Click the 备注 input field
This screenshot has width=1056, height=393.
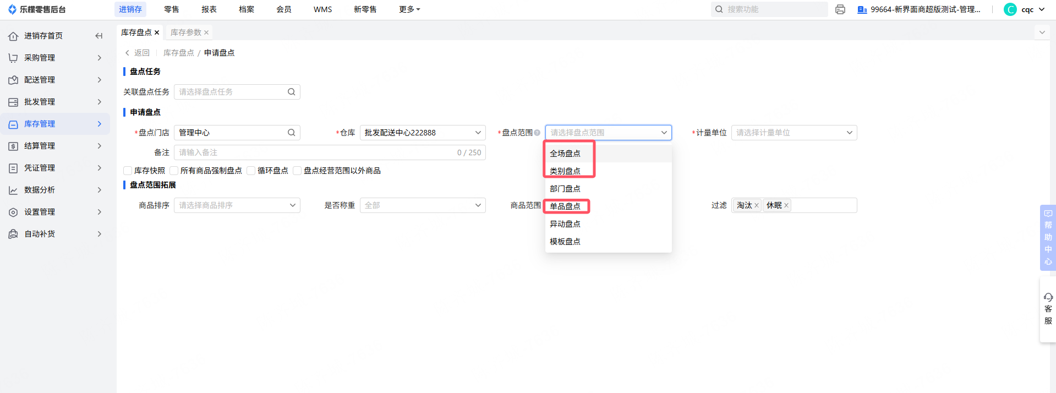pyautogui.click(x=330, y=152)
